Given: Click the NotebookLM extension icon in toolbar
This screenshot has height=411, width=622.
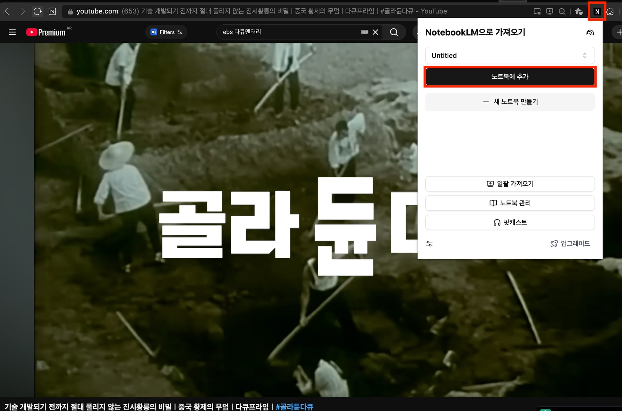Looking at the screenshot, I should pos(597,12).
